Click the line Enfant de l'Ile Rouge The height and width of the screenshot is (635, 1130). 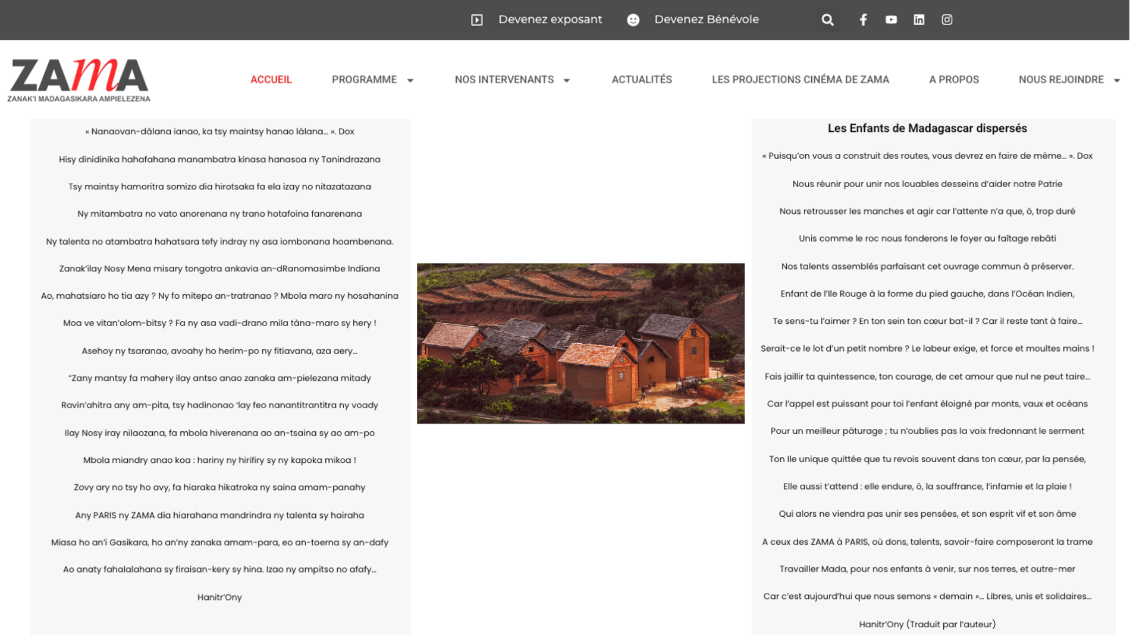click(x=927, y=293)
